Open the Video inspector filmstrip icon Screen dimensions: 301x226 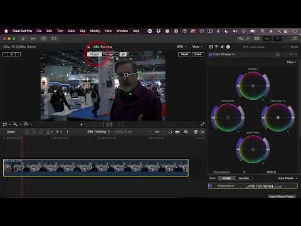211,47
